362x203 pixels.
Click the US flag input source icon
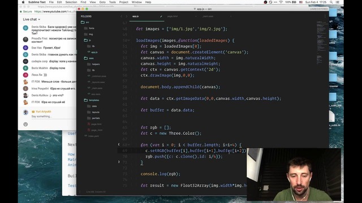pos(301,2)
